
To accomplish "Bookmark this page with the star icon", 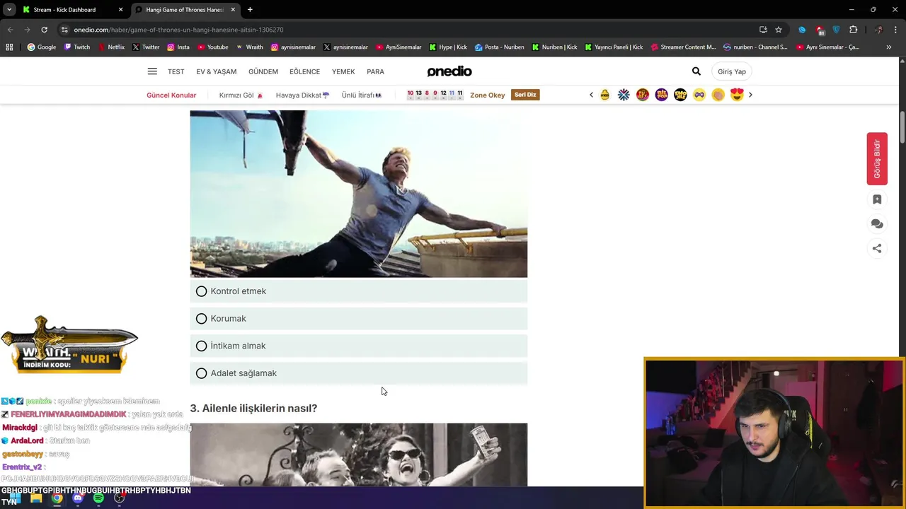I will 779,30.
